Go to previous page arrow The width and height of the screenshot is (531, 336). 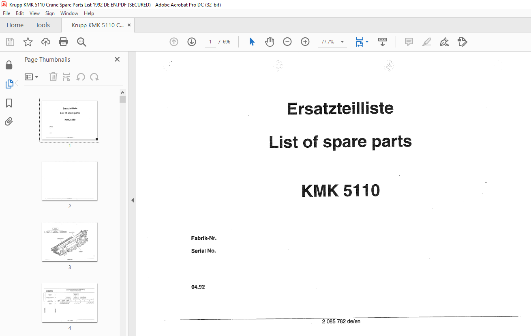click(x=174, y=42)
